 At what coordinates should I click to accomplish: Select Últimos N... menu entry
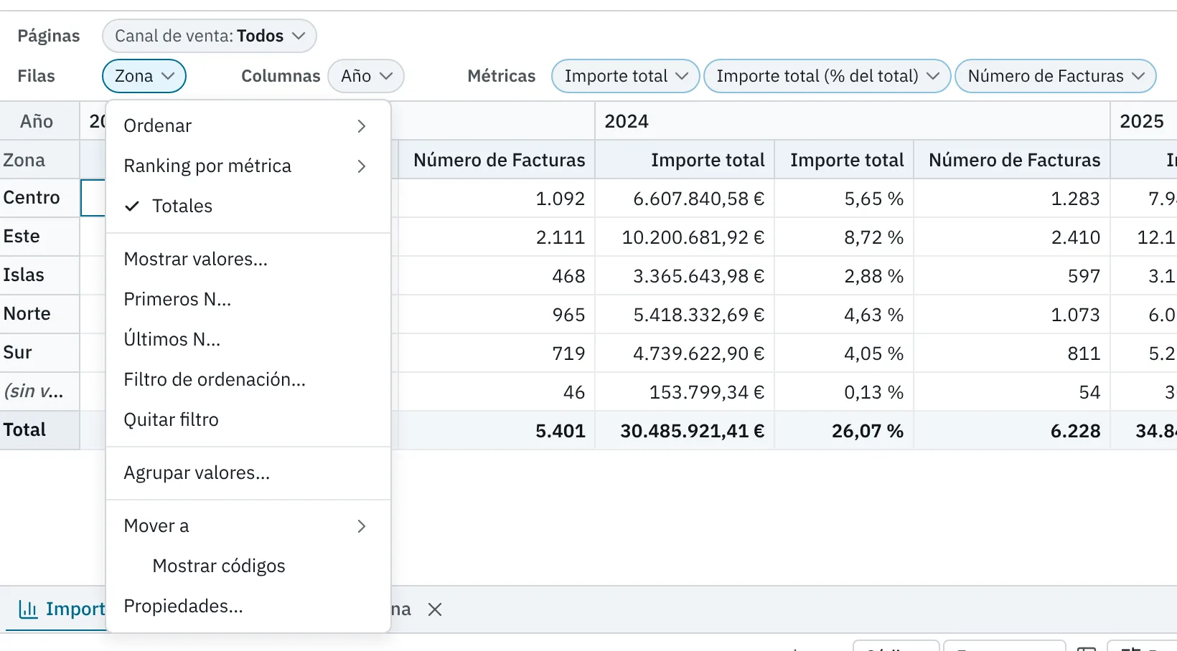(x=248, y=340)
